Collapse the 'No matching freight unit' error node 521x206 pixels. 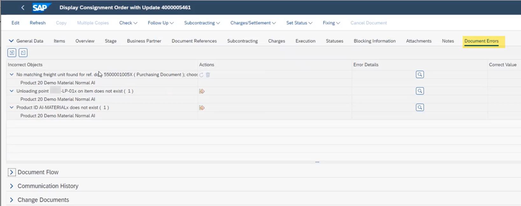pyautogui.click(x=12, y=74)
